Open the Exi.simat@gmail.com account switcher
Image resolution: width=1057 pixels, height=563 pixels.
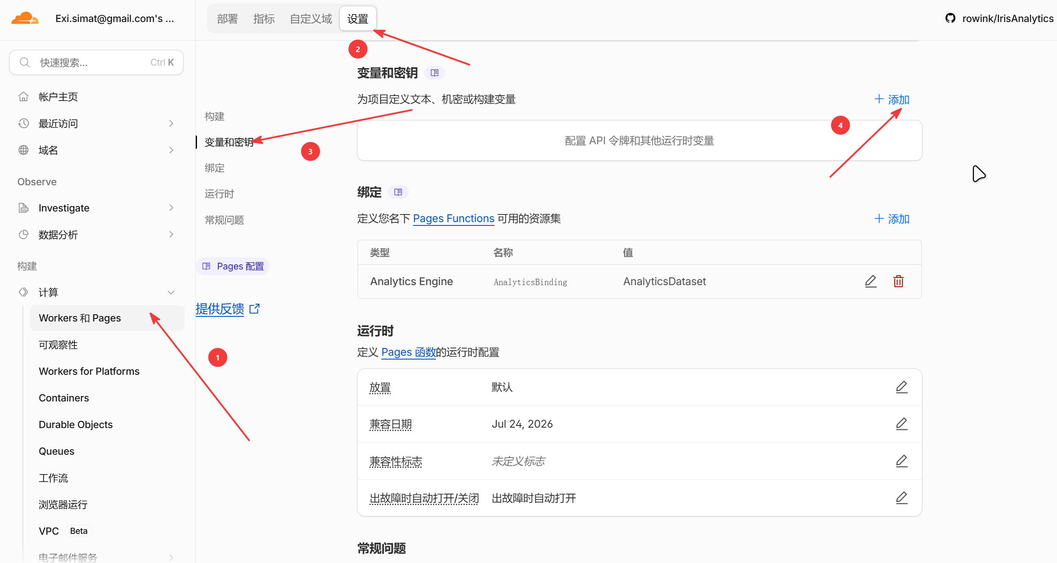[114, 18]
